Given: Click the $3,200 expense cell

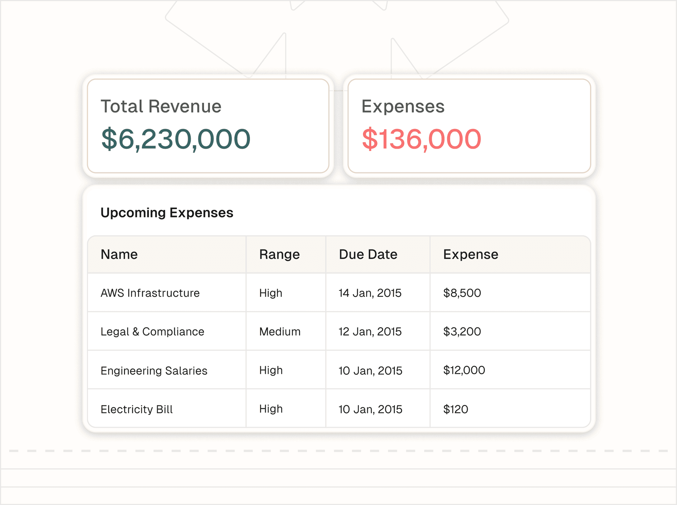Looking at the screenshot, I should 462,332.
